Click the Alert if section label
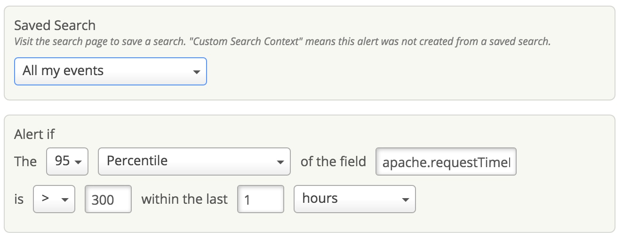Viewport: 623px width, 246px height. click(x=34, y=134)
